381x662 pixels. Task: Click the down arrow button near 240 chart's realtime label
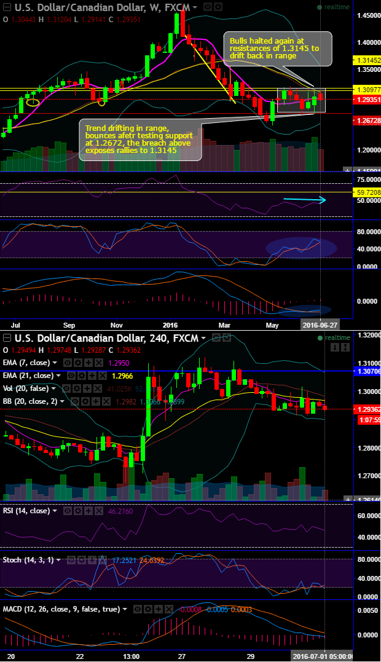point(334,347)
